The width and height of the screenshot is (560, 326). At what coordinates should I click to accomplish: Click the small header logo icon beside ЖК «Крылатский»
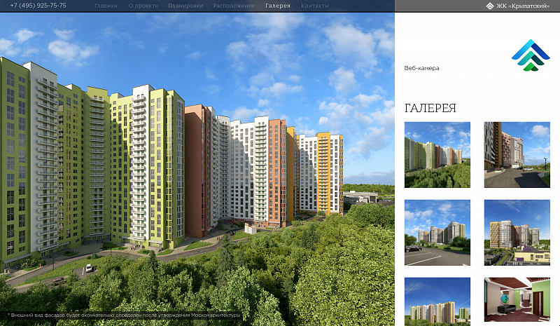(490, 6)
